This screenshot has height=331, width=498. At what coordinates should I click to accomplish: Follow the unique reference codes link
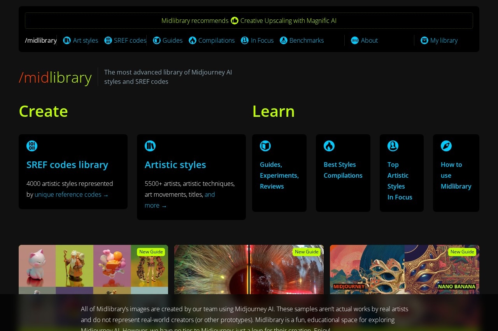[x=68, y=194]
